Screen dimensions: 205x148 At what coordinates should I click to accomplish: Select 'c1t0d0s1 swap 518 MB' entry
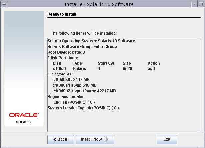pos(74,85)
